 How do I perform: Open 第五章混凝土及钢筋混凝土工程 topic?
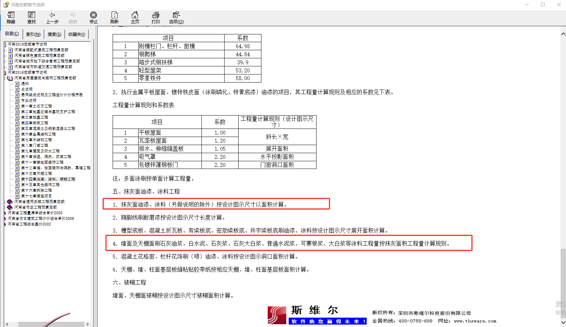pos(48,129)
